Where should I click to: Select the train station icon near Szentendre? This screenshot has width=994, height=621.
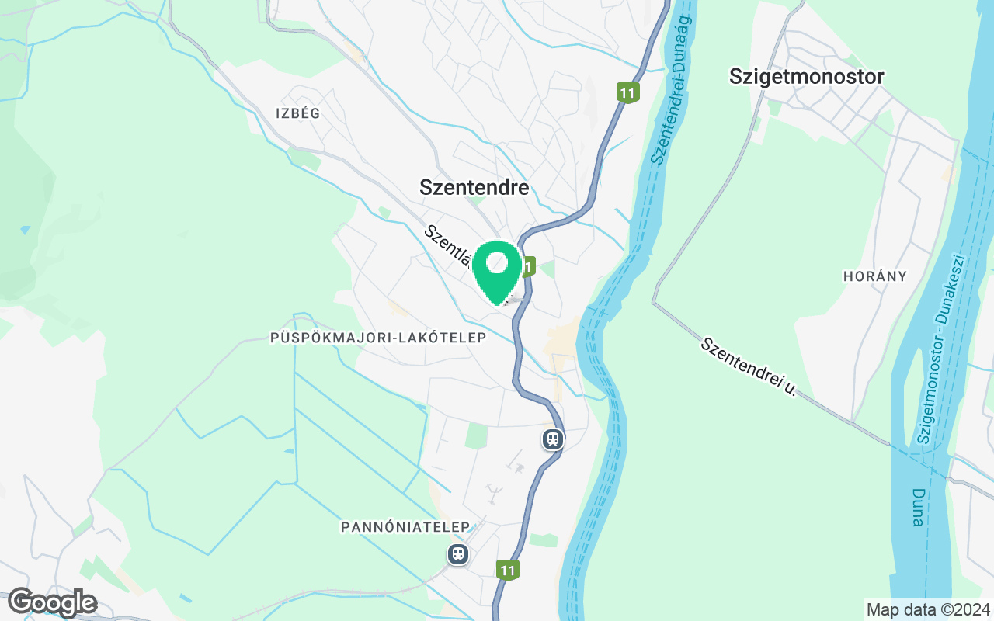click(x=552, y=439)
